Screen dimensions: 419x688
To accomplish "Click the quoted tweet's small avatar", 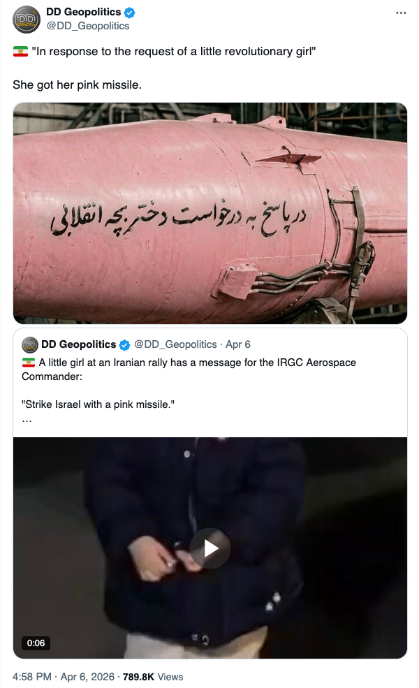I will [30, 345].
